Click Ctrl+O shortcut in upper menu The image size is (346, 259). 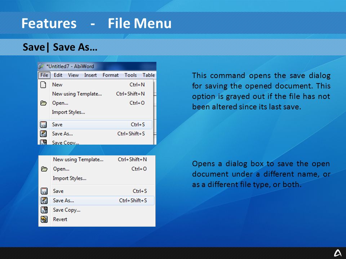click(x=137, y=103)
